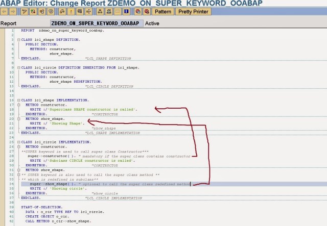327x226 pixels.
Task: Toggle Fullscreen mode icon
Action: [118, 11]
